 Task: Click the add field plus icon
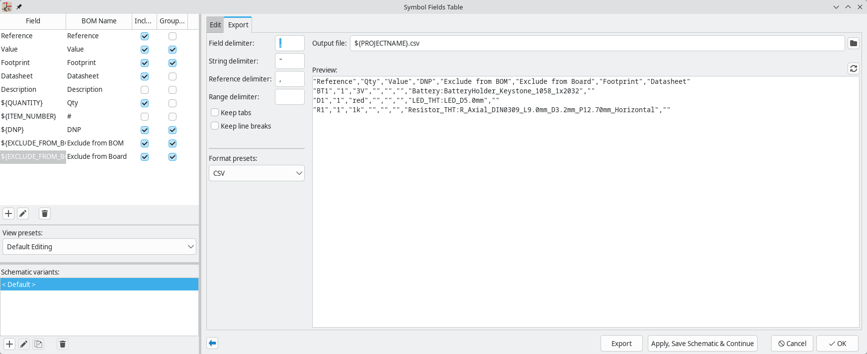pos(8,213)
